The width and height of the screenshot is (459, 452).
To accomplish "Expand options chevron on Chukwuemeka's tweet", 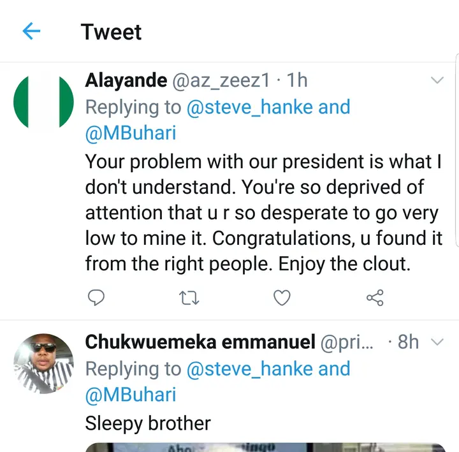I will (437, 342).
